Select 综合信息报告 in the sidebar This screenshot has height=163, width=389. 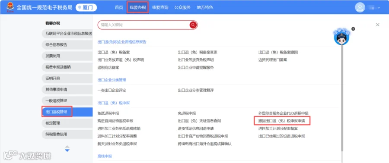[67, 45]
